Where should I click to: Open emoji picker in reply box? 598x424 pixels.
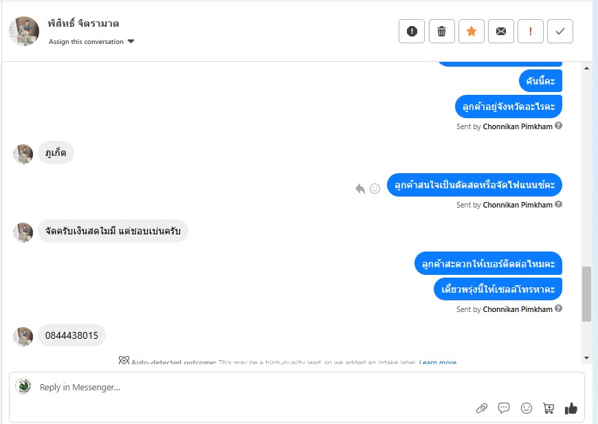527,408
